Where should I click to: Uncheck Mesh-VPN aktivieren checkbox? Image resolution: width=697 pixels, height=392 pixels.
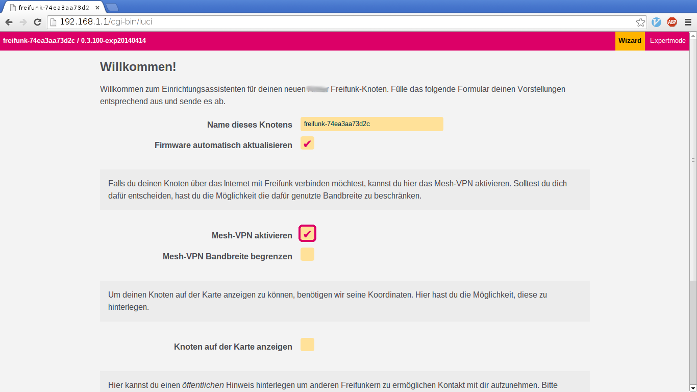point(307,234)
